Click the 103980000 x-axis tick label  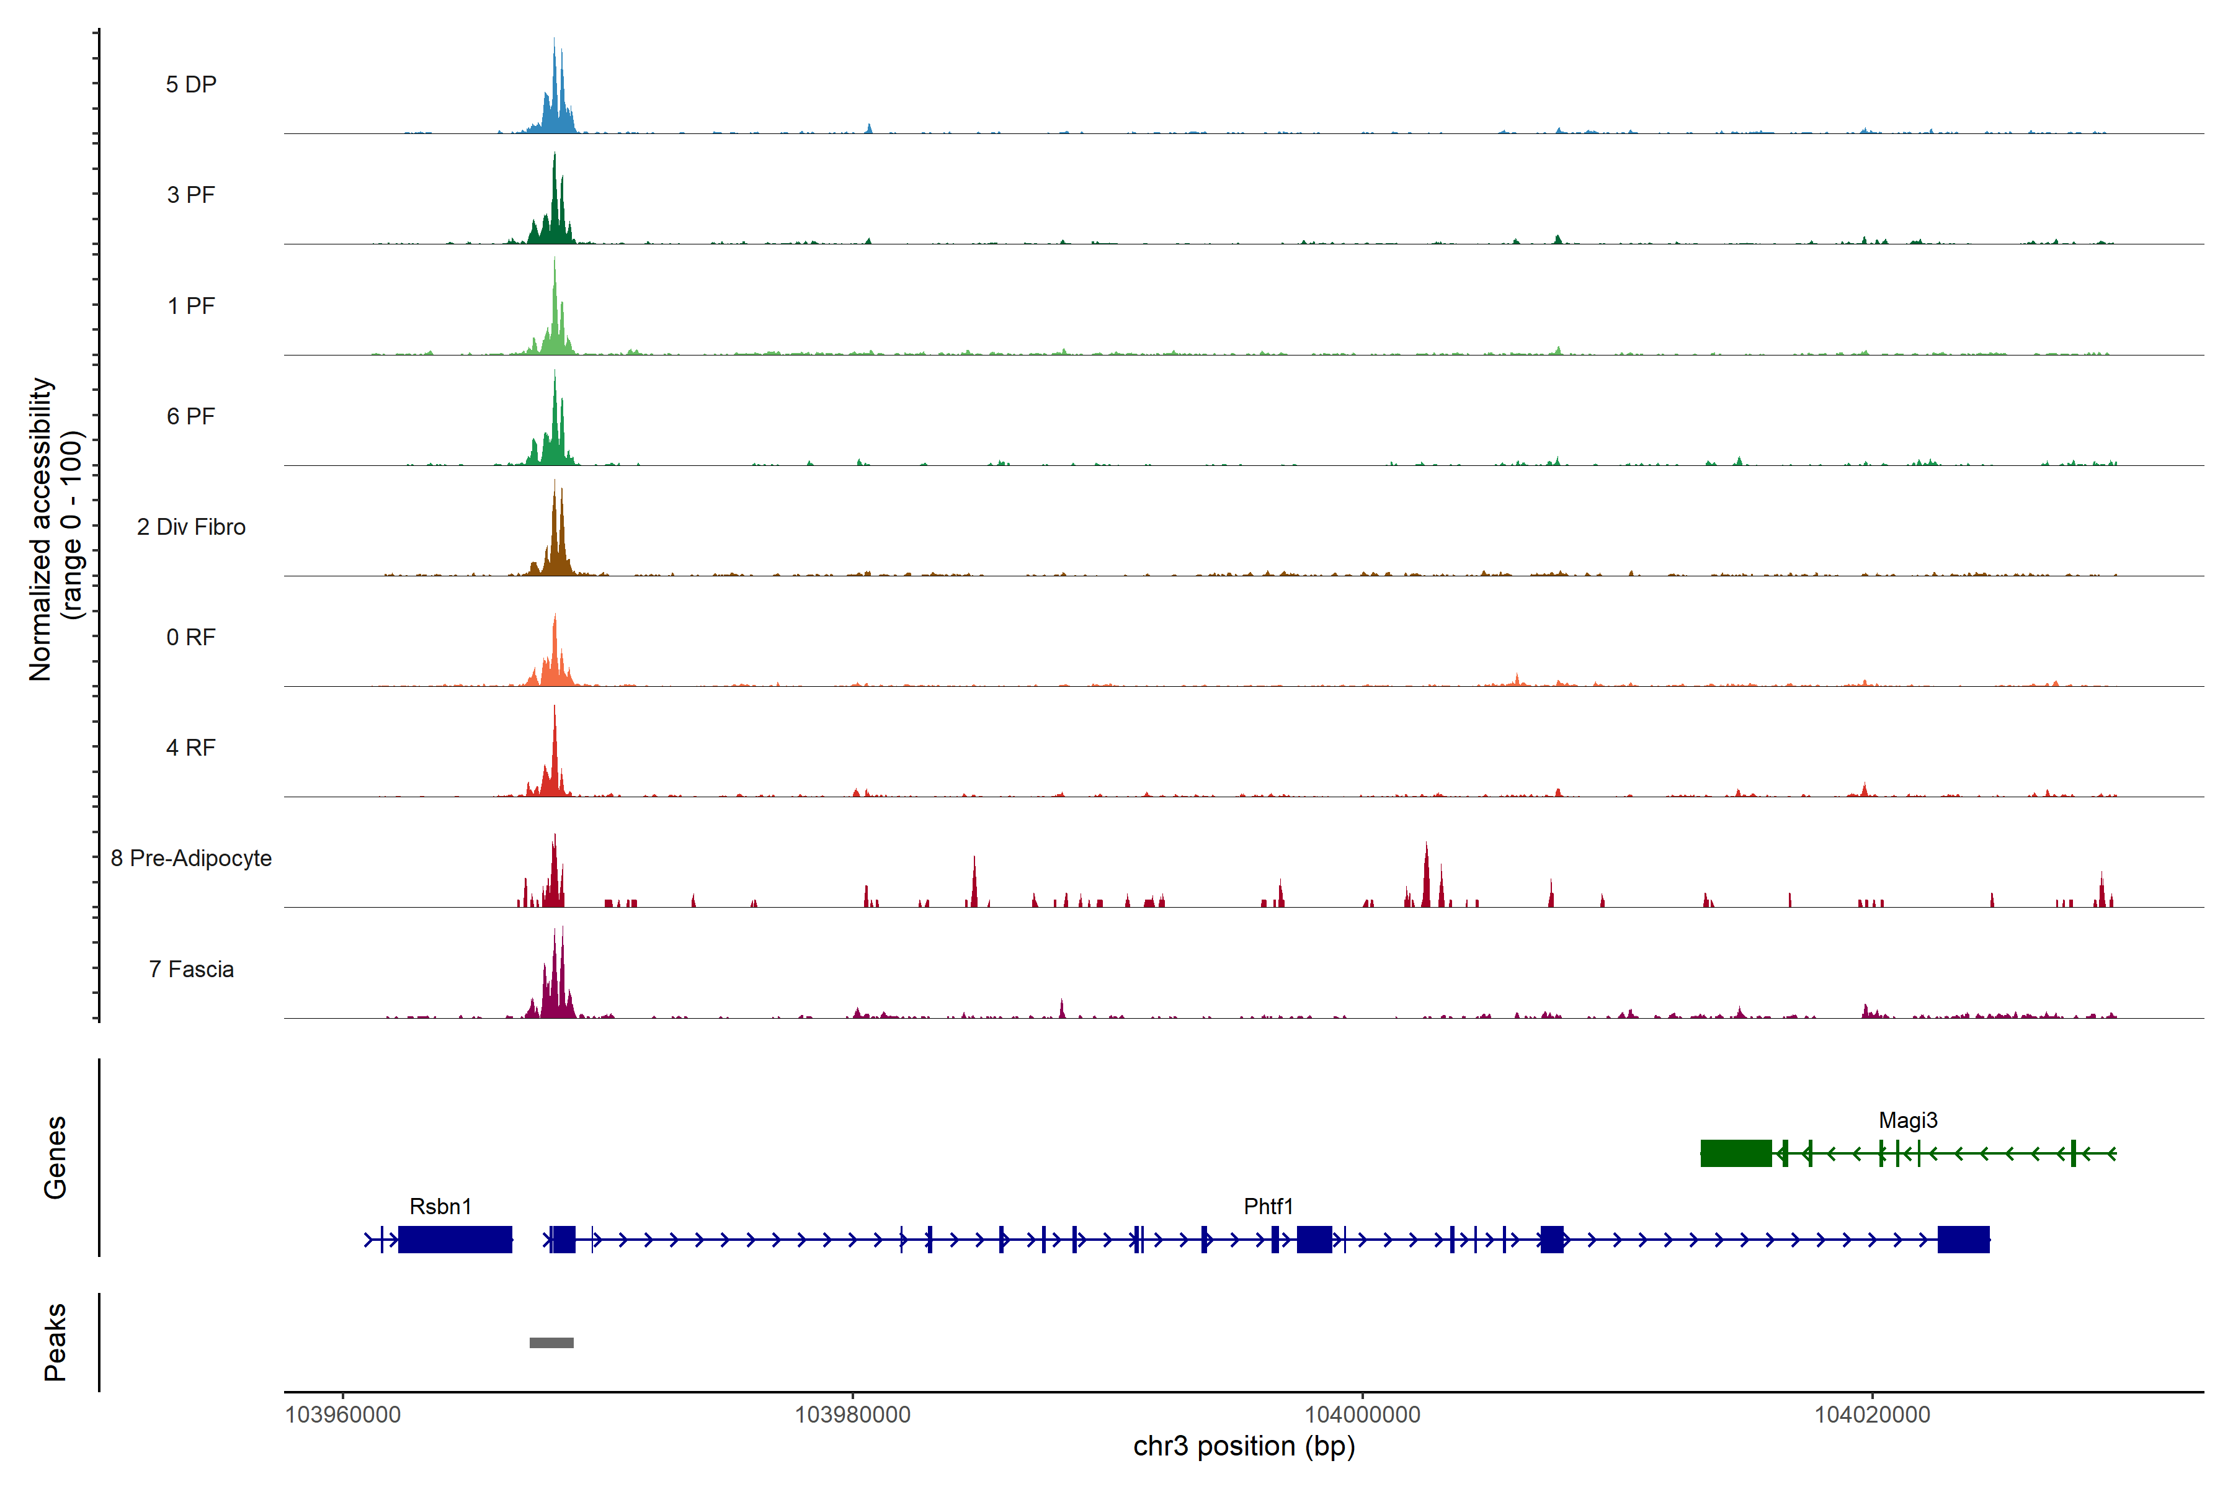click(x=852, y=1414)
